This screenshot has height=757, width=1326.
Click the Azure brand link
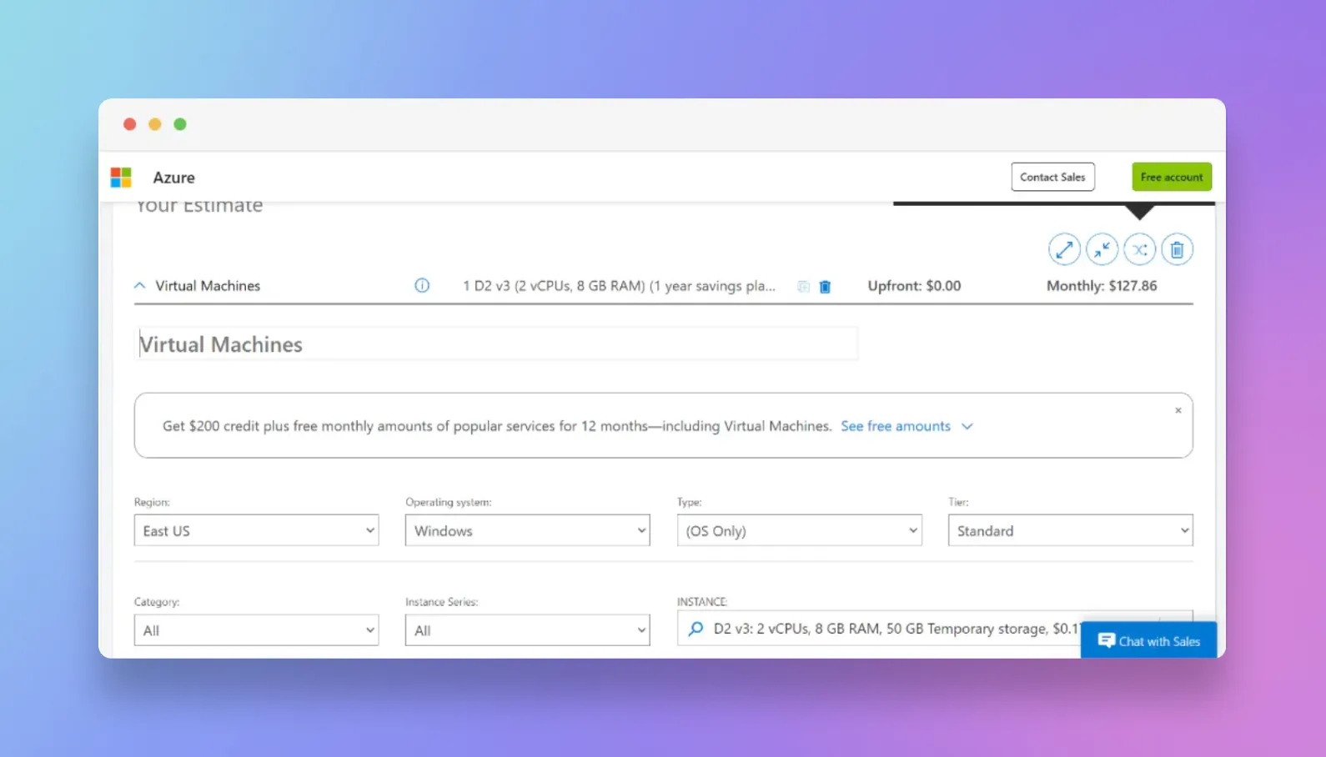point(173,178)
